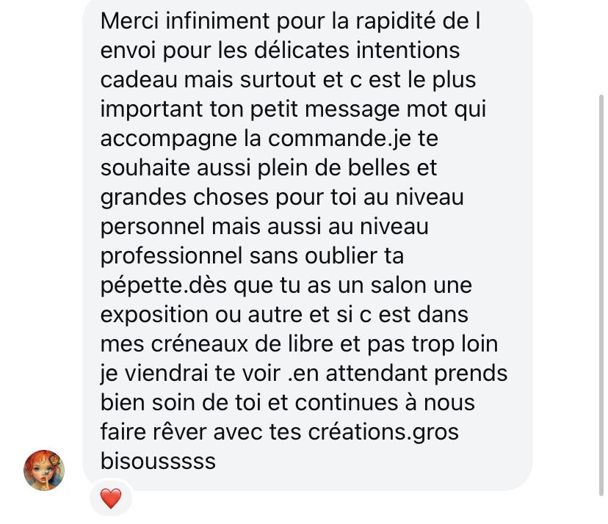The width and height of the screenshot is (608, 524).
Task: Click the word 'important' in the message
Action: (151, 109)
